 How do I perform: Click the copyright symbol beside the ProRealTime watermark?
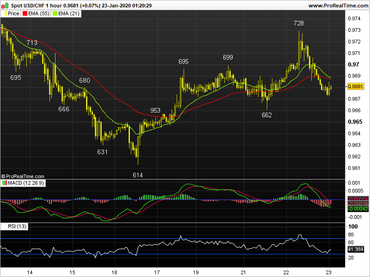4,176
